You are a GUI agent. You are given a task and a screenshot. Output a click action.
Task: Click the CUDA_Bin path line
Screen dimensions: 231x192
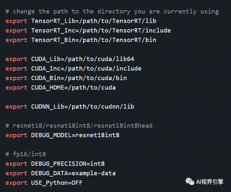66,78
